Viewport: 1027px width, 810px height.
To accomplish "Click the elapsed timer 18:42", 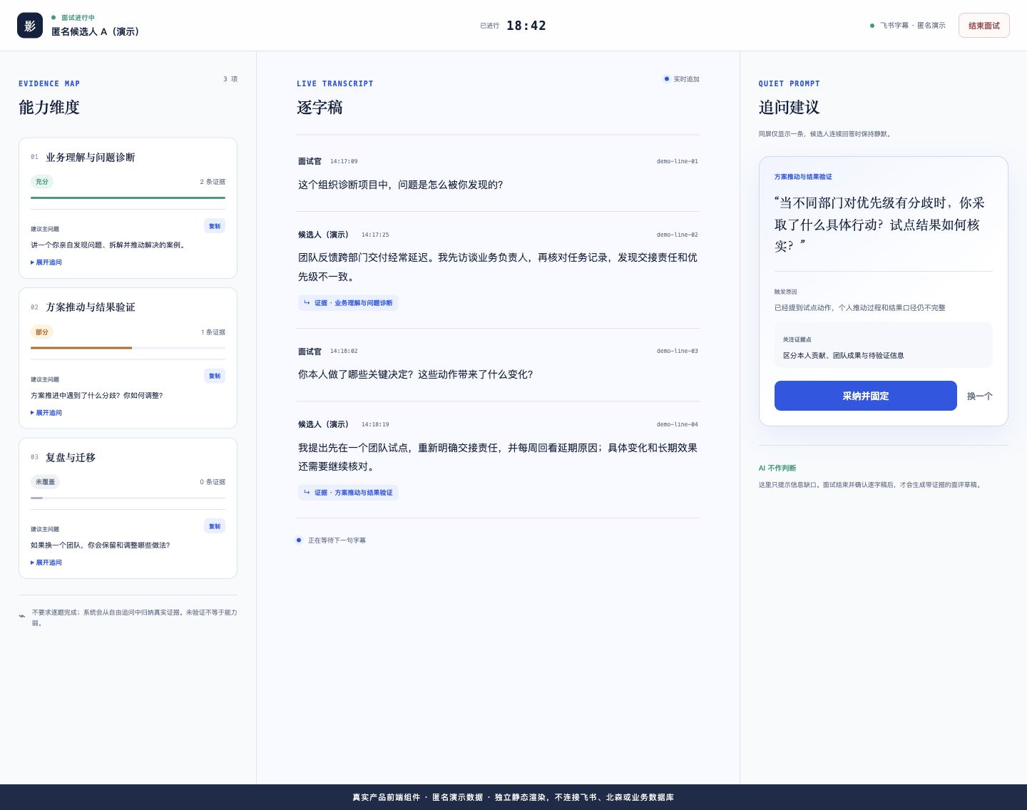I will click(x=526, y=26).
